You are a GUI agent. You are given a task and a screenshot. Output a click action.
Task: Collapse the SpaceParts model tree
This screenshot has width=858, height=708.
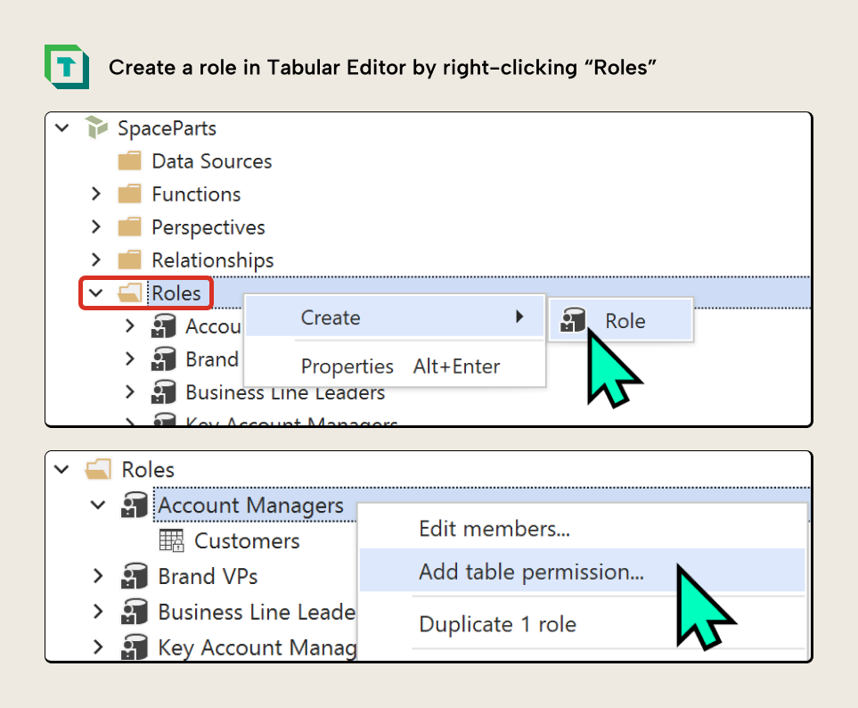[x=61, y=128]
